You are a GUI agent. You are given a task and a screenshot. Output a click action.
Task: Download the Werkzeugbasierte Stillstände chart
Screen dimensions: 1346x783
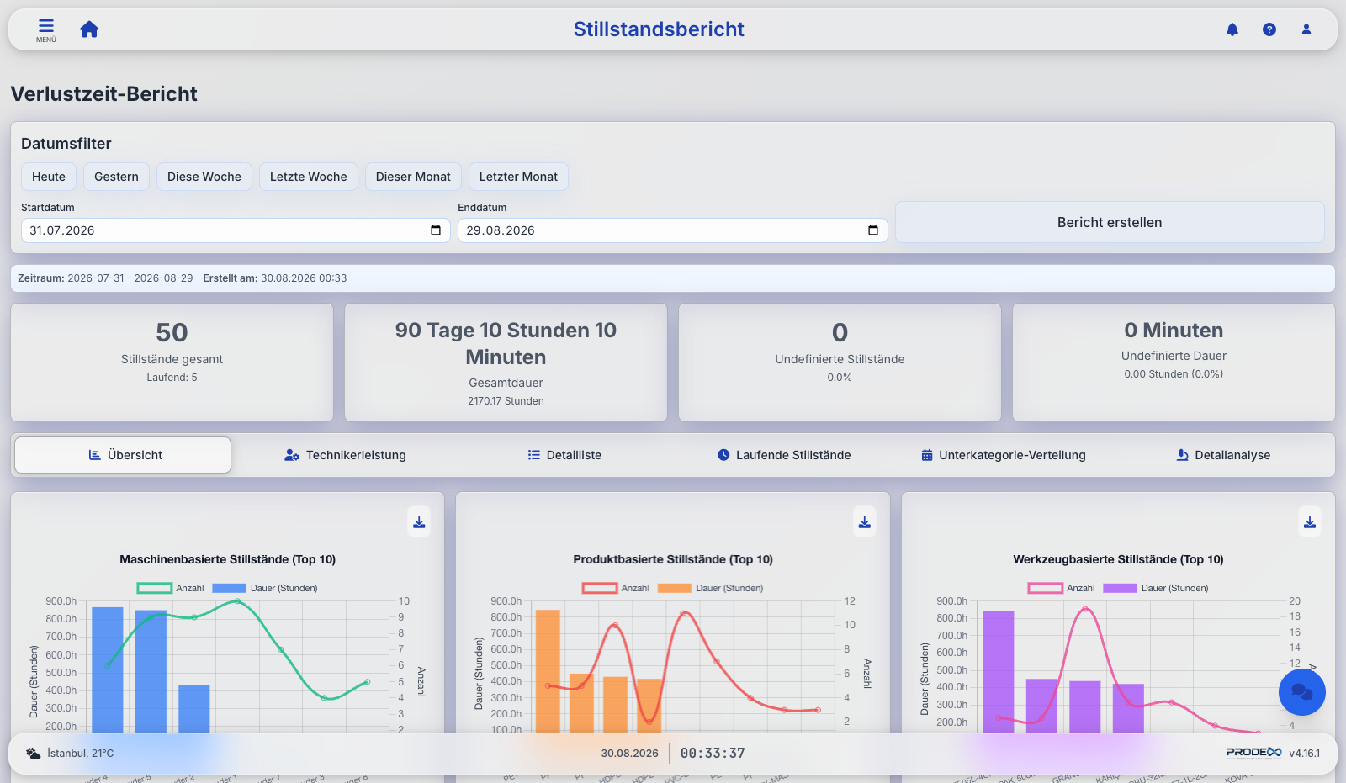point(1310,522)
